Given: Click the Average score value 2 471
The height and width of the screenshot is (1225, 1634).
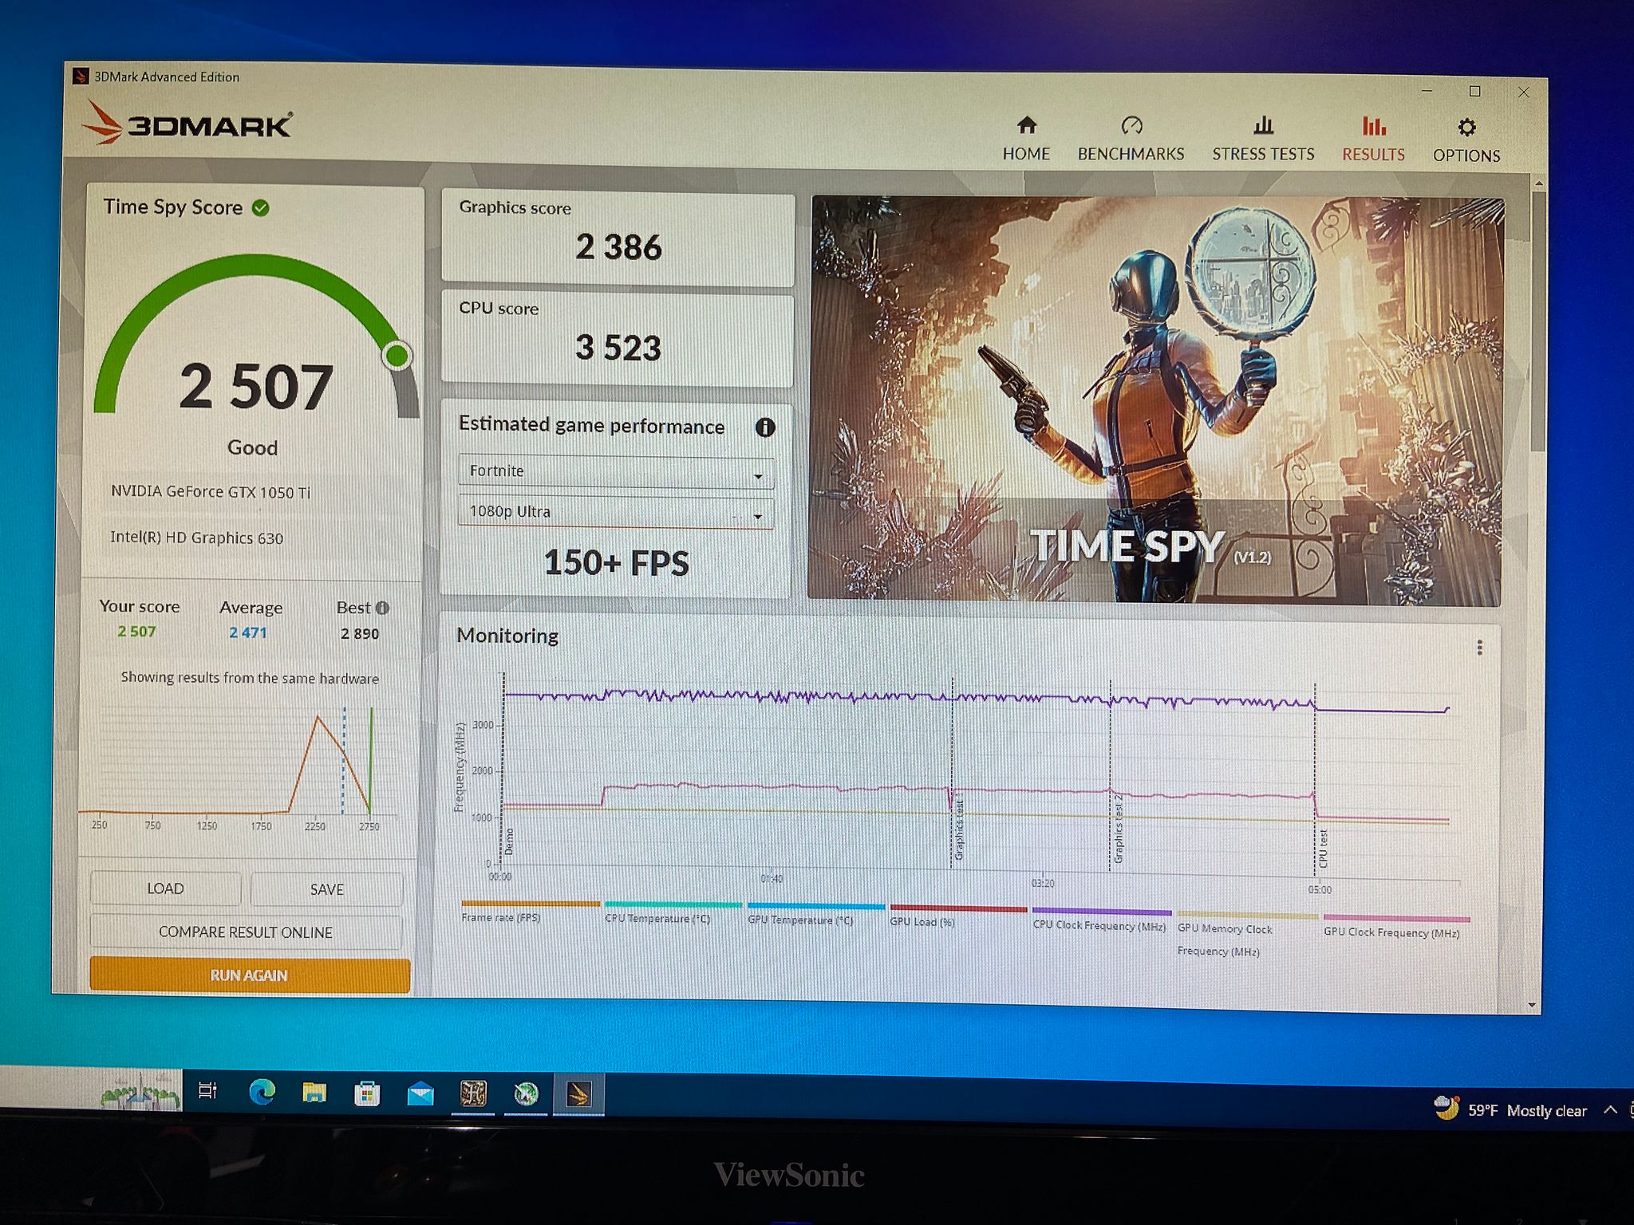Looking at the screenshot, I should click(x=248, y=632).
